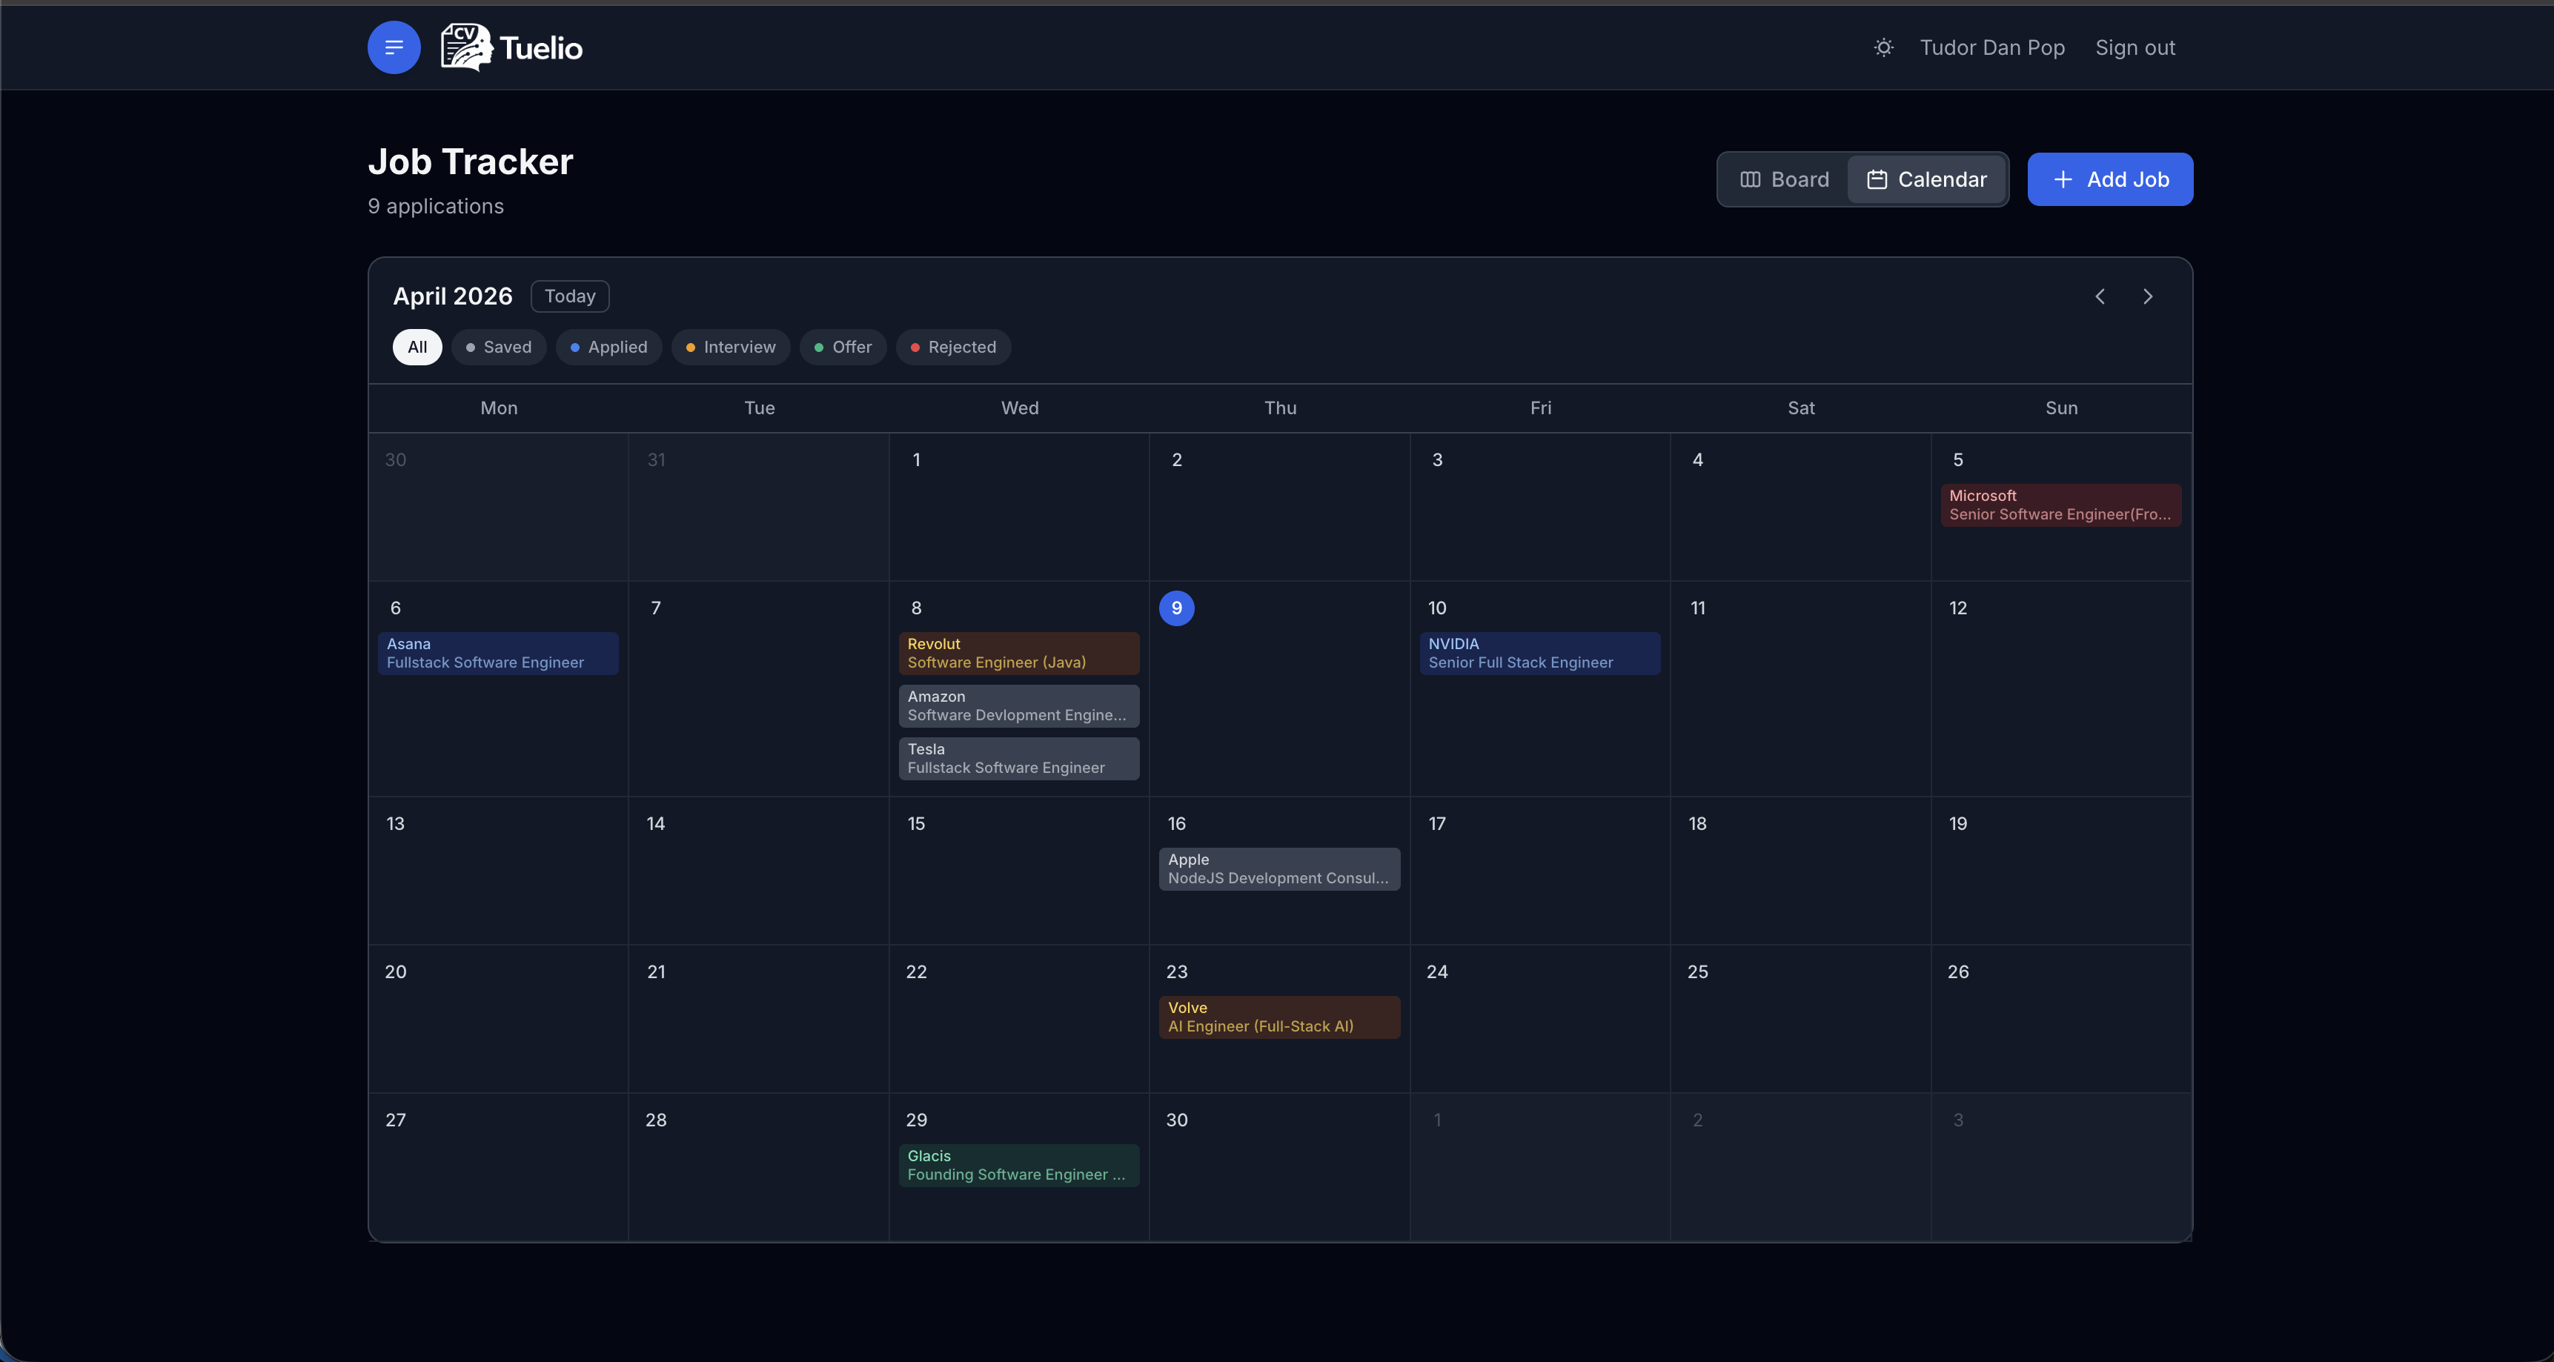Open the blue hamburger menu button
2554x1362 pixels.
pyautogui.click(x=394, y=47)
